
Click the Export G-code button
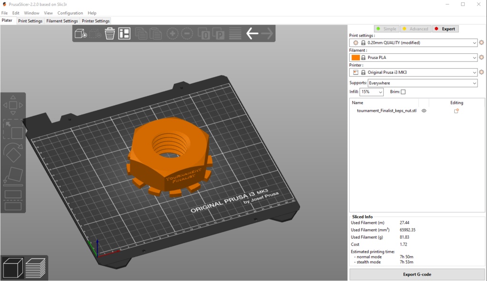coord(417,274)
